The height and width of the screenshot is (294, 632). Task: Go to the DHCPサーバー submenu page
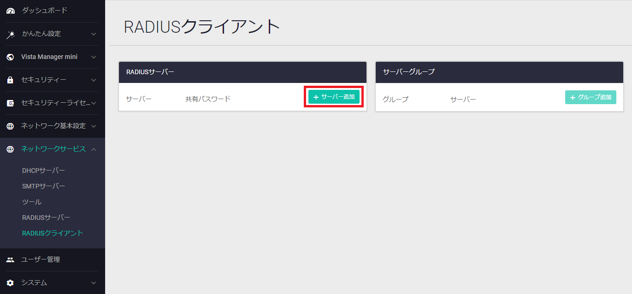tap(43, 171)
